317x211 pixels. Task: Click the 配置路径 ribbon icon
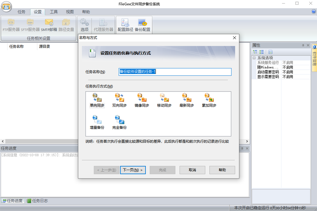point(126,25)
